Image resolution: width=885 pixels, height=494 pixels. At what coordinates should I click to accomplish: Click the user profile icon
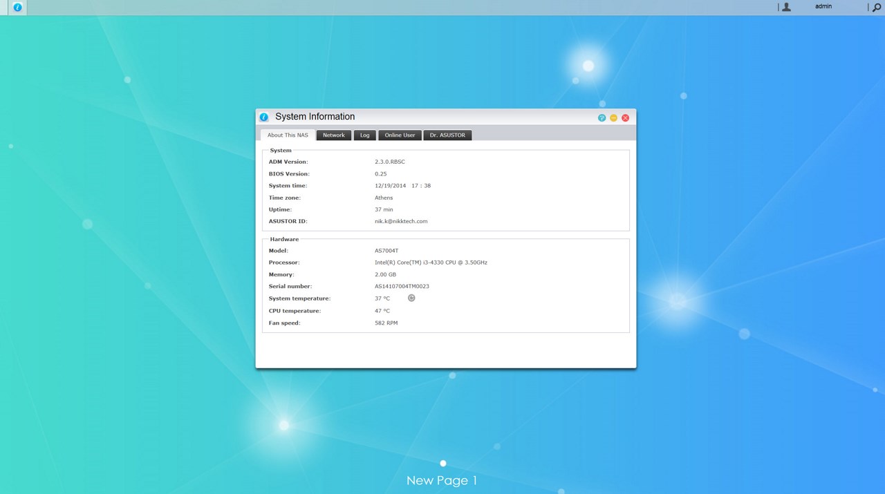tap(786, 7)
